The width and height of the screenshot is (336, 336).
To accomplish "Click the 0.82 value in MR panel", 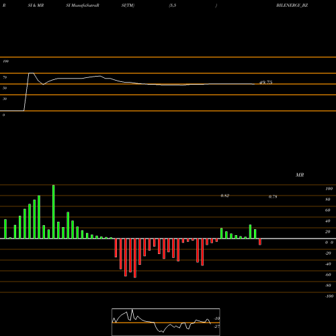I will click(225, 196).
